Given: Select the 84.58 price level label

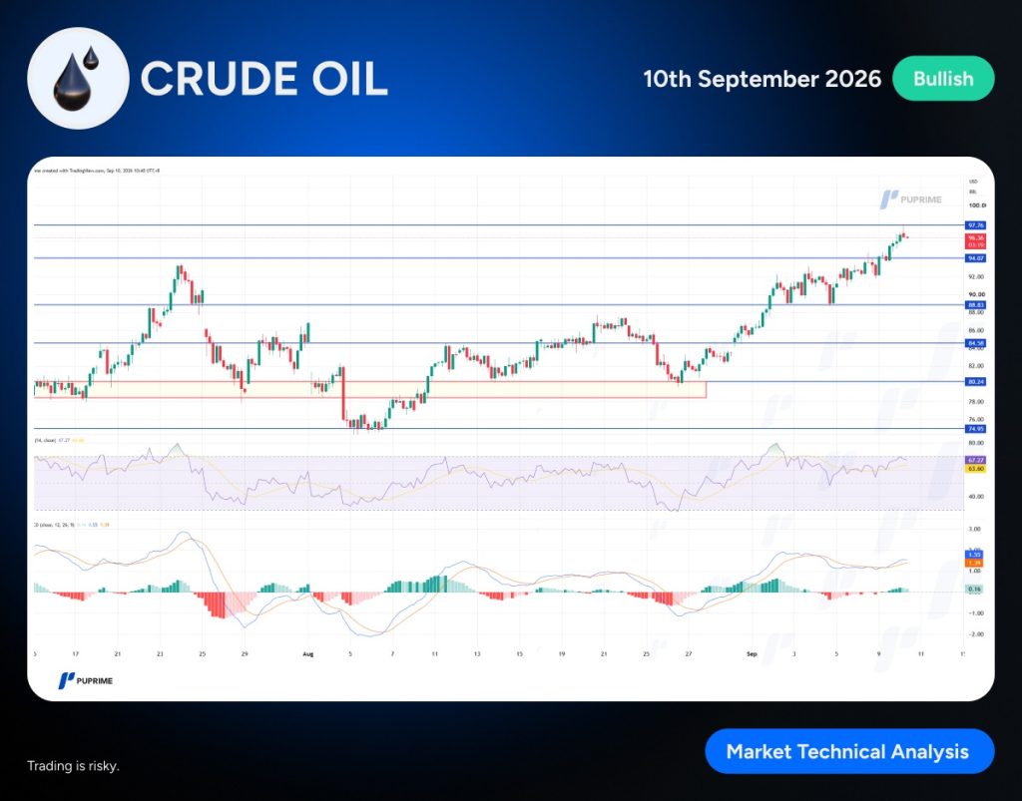Looking at the screenshot, I should [x=976, y=343].
